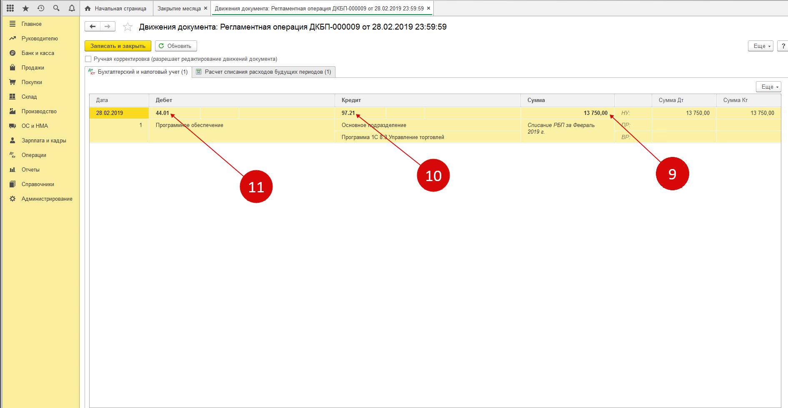Open the Главное section
Viewport: 788px width, 408px height.
click(32, 24)
